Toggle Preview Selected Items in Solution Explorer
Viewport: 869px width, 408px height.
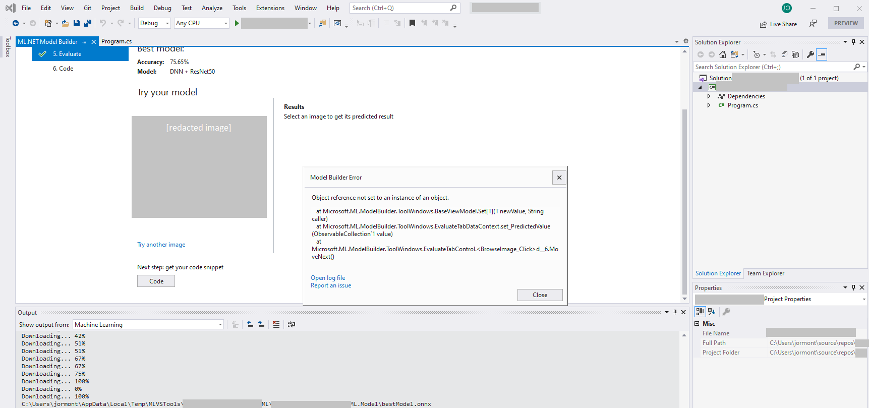pos(822,54)
